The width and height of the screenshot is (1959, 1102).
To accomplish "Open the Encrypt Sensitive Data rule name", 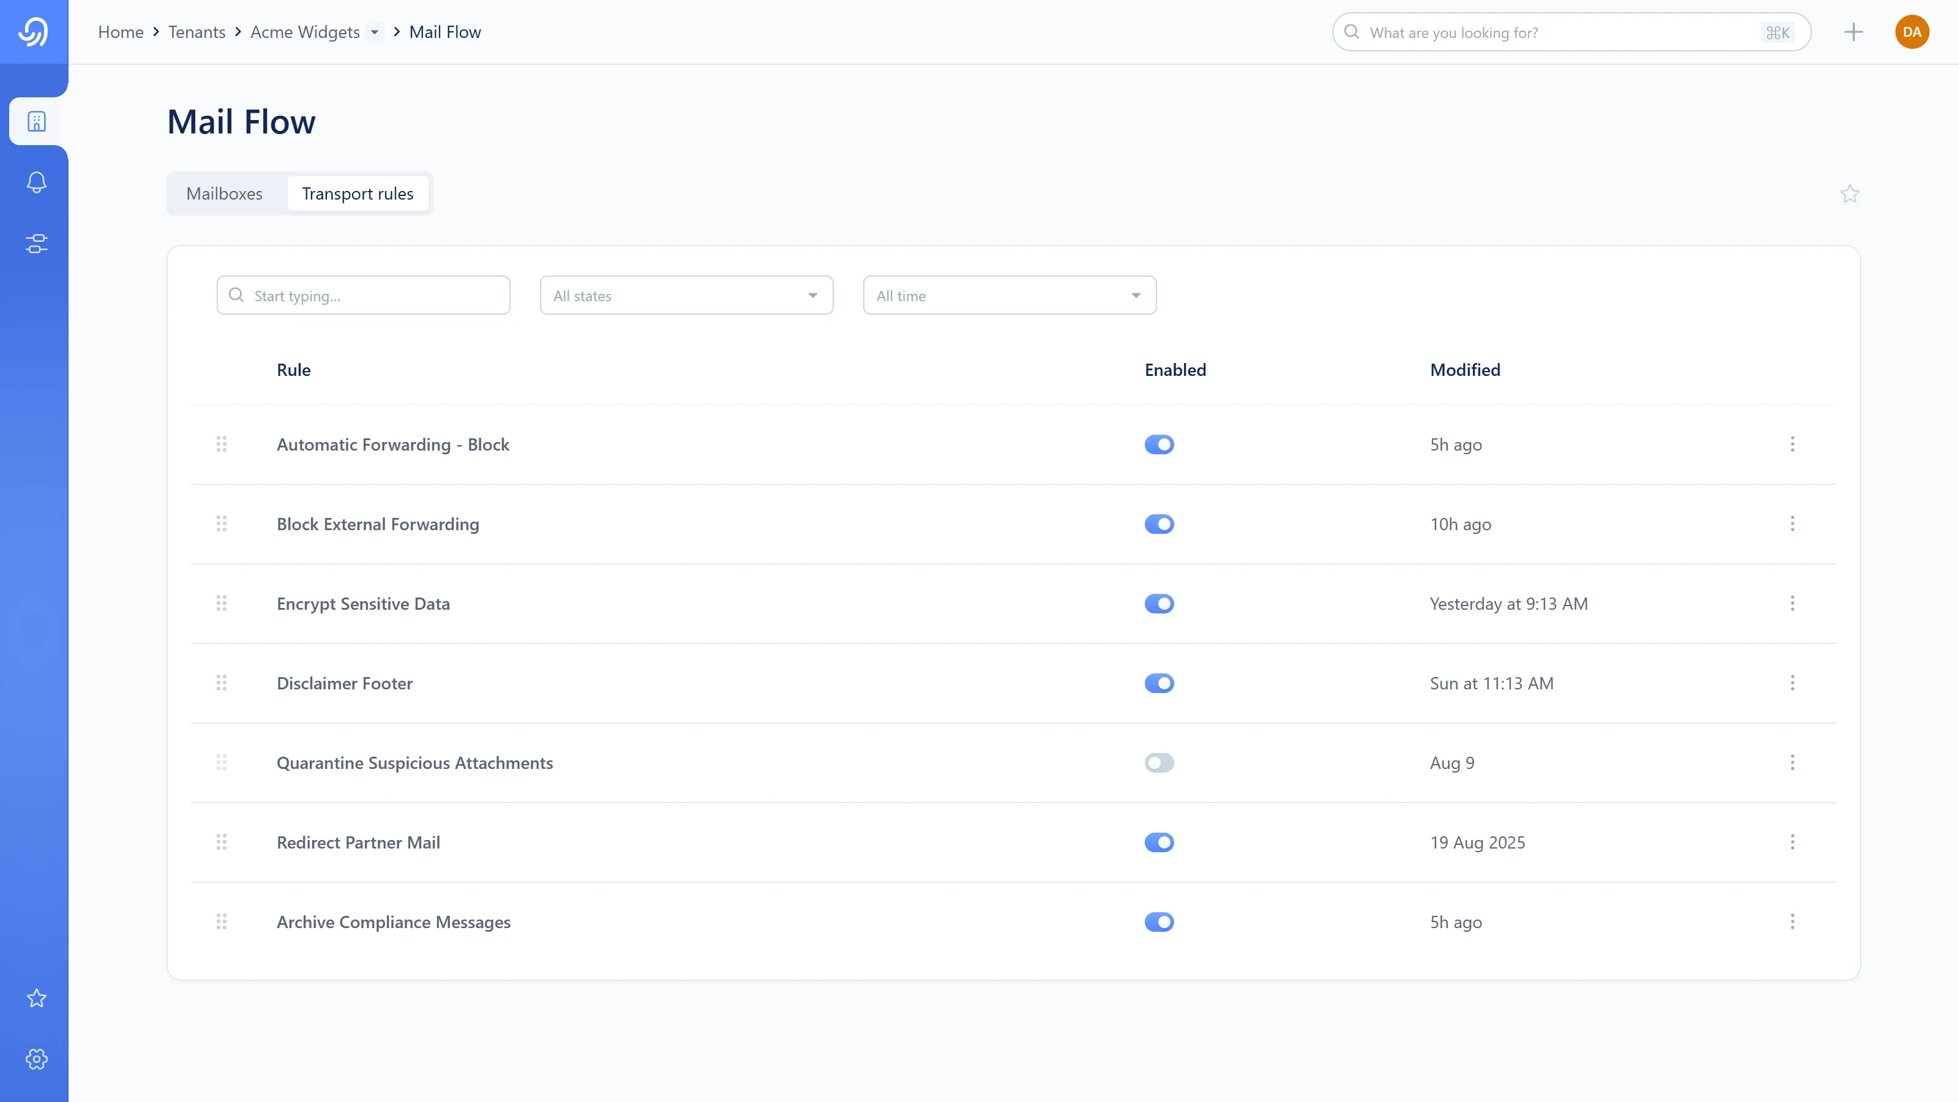I will pos(364,604).
